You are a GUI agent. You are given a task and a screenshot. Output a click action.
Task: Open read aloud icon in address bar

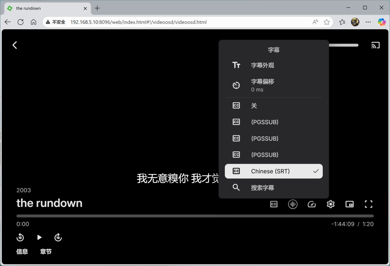(x=315, y=22)
